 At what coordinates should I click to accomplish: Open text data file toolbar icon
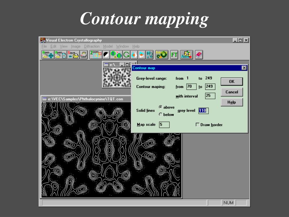[x=61, y=55]
